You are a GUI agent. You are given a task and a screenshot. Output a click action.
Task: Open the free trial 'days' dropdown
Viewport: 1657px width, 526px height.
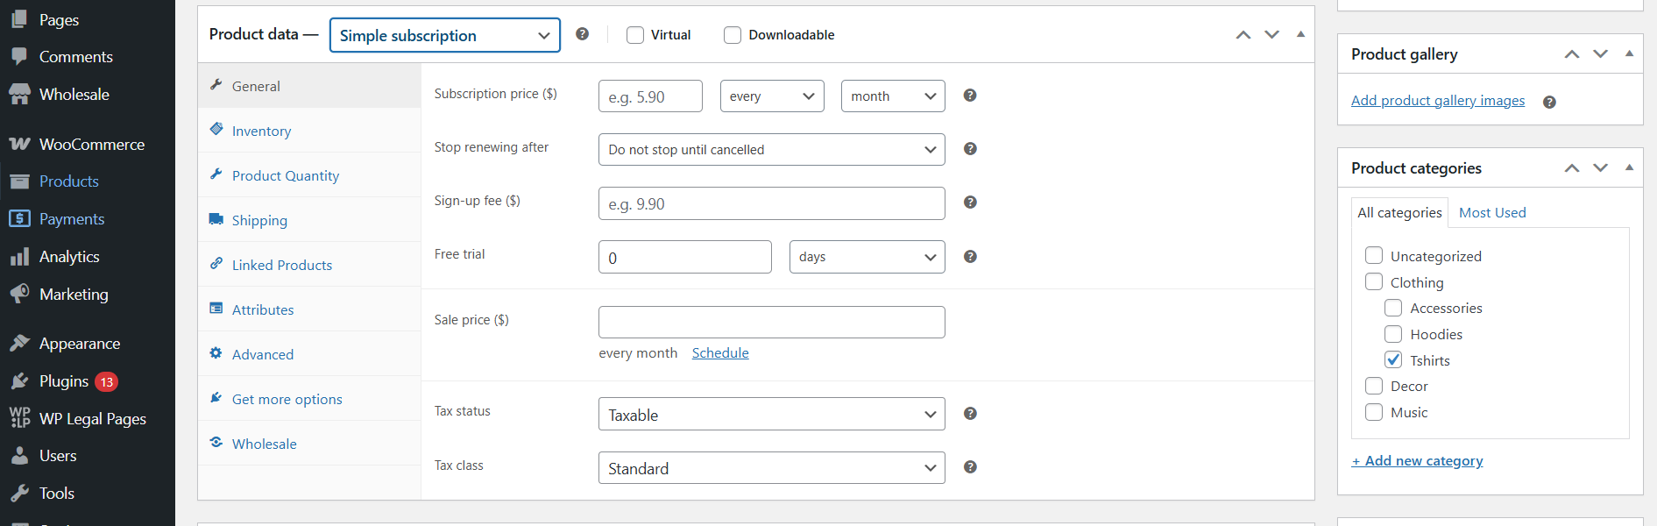tap(867, 257)
